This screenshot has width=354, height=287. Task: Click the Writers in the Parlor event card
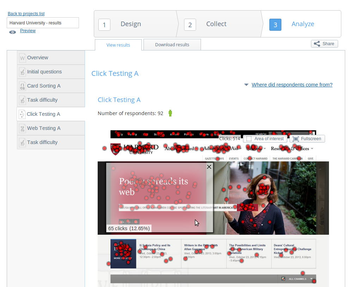[204, 254]
